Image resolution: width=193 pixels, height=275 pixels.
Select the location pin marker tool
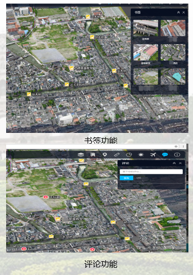coord(105,155)
